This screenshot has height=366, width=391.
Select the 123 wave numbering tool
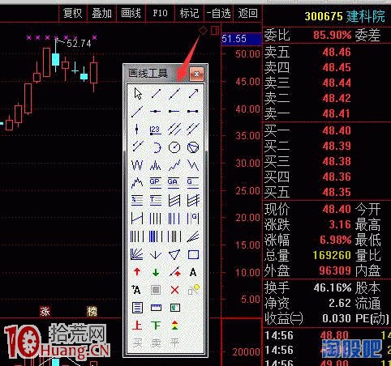coord(156,130)
